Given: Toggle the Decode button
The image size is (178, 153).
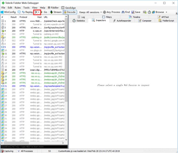Looking at the screenshot, I should click(x=70, y=12).
